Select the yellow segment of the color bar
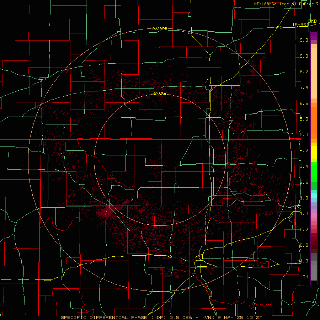This screenshot has width=320, height=320. point(314,152)
